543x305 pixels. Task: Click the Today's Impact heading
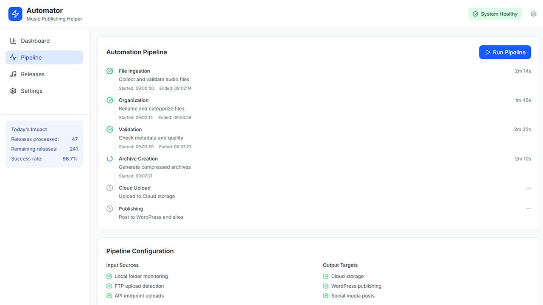coord(29,130)
